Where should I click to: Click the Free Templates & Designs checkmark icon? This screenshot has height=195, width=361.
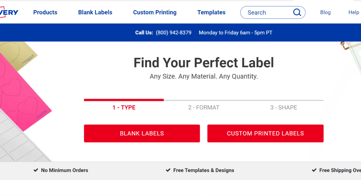[x=168, y=170]
